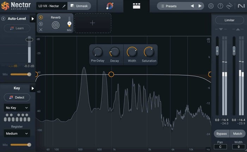Click the 1k frequency axis label
The height and width of the screenshot is (152, 247).
114,149
